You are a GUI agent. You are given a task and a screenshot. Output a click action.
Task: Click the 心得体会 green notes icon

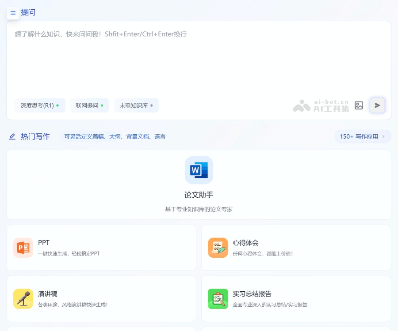[218, 248]
